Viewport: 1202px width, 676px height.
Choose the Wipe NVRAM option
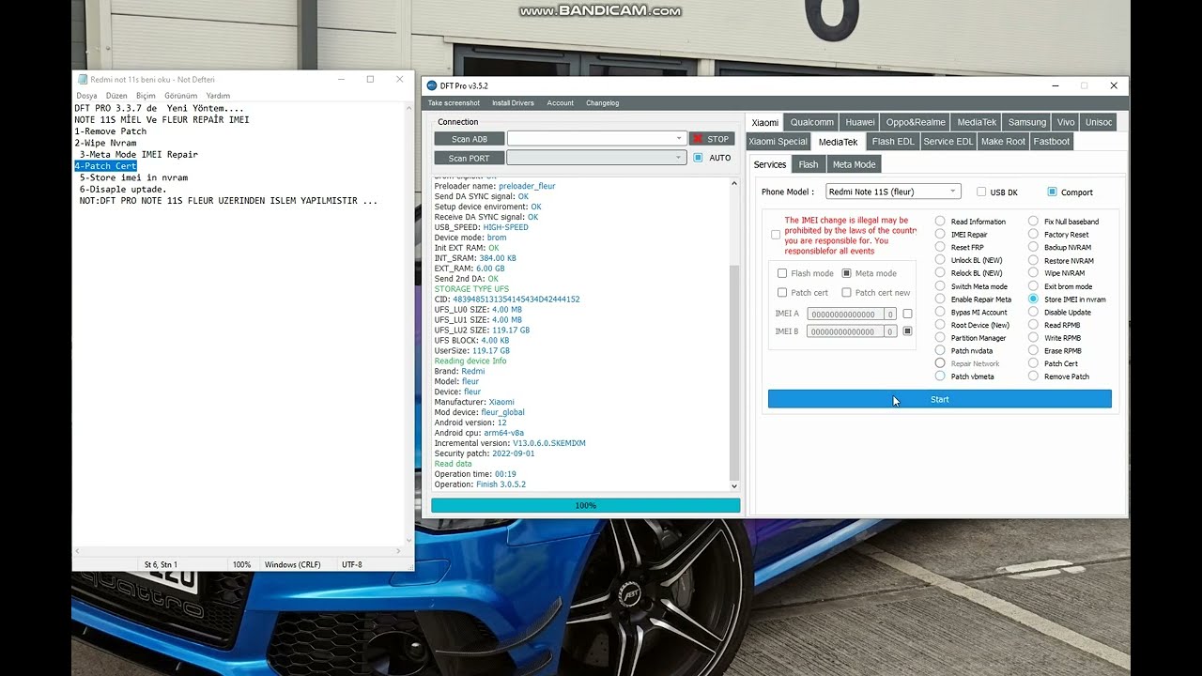1033,273
